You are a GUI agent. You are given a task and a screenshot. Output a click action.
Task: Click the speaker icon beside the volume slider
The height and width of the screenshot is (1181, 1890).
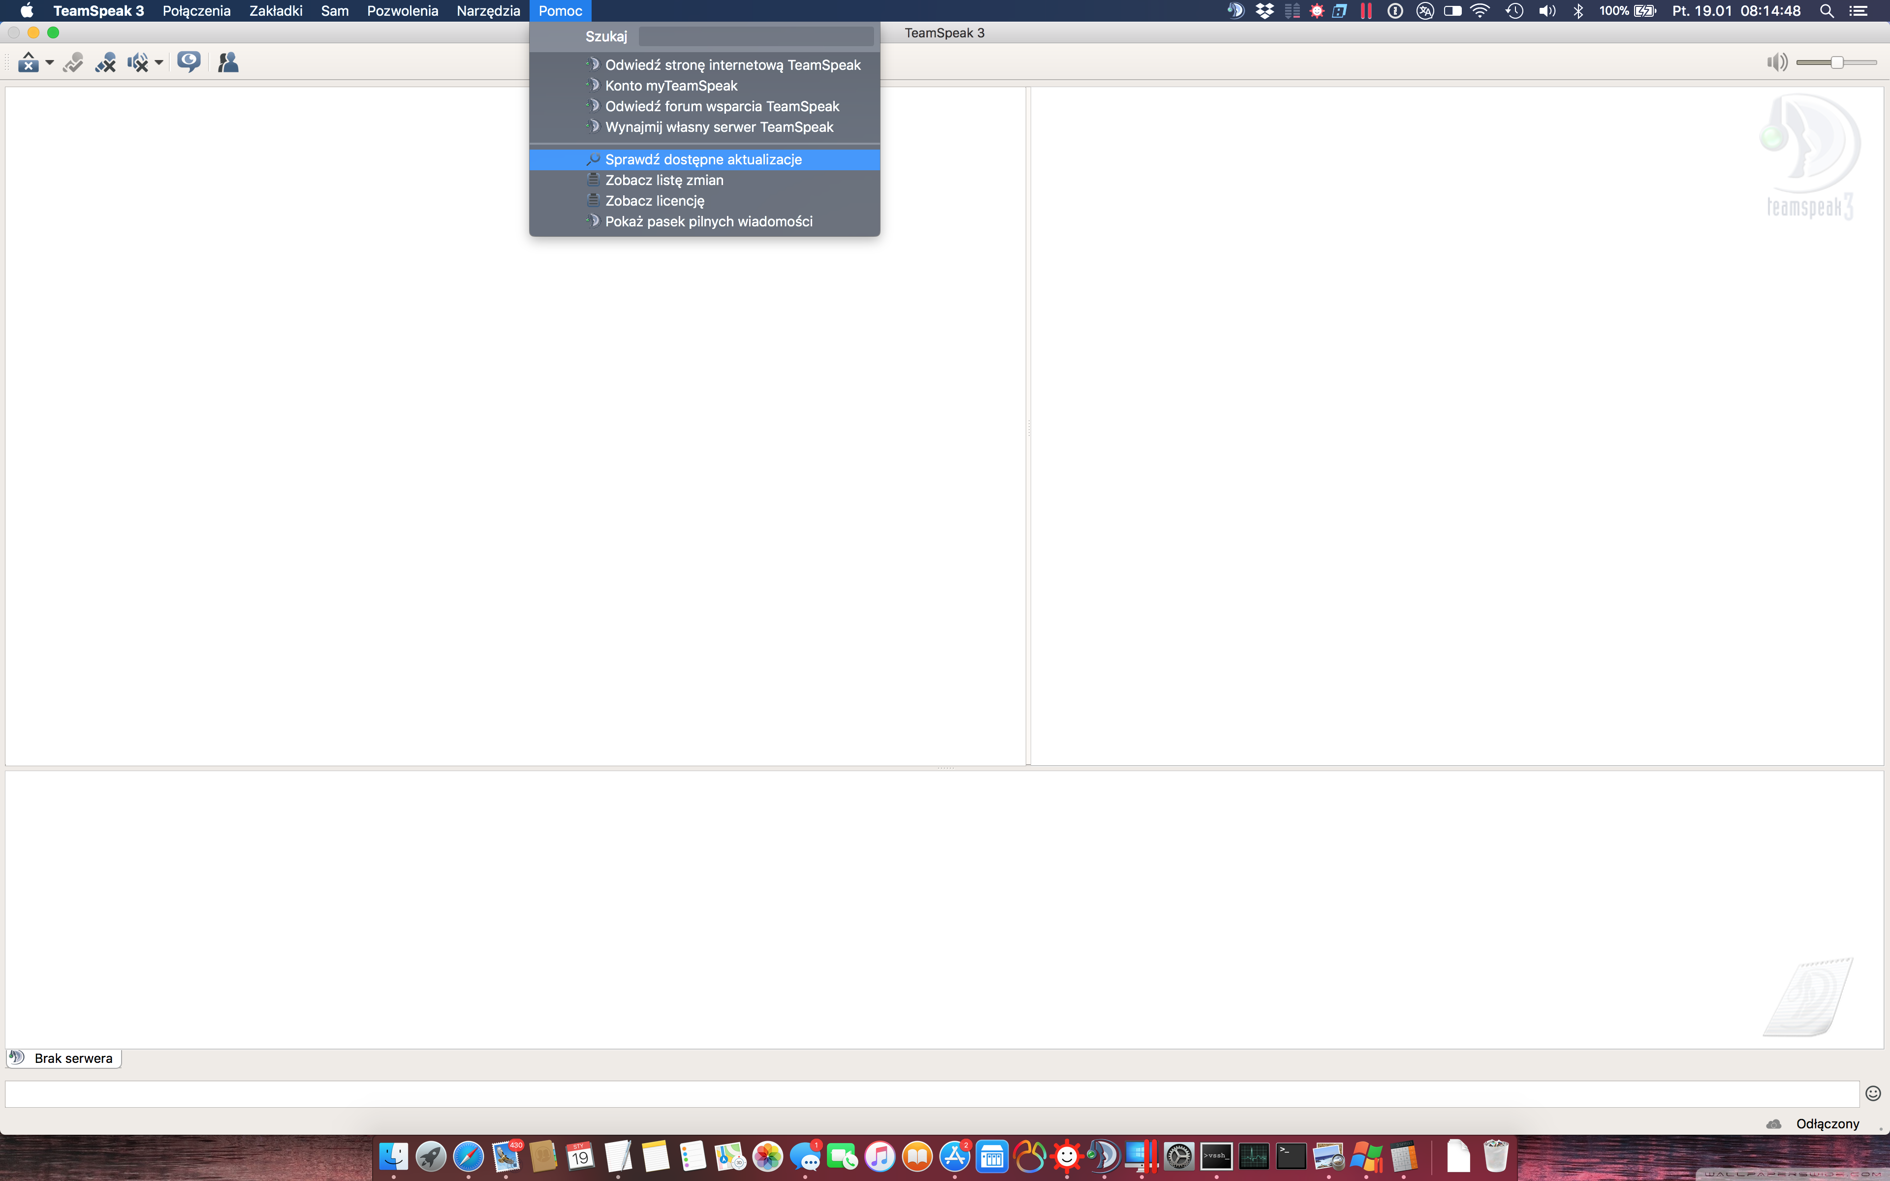(x=1777, y=62)
